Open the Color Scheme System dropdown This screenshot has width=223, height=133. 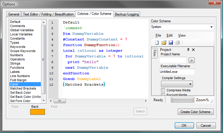point(182,27)
